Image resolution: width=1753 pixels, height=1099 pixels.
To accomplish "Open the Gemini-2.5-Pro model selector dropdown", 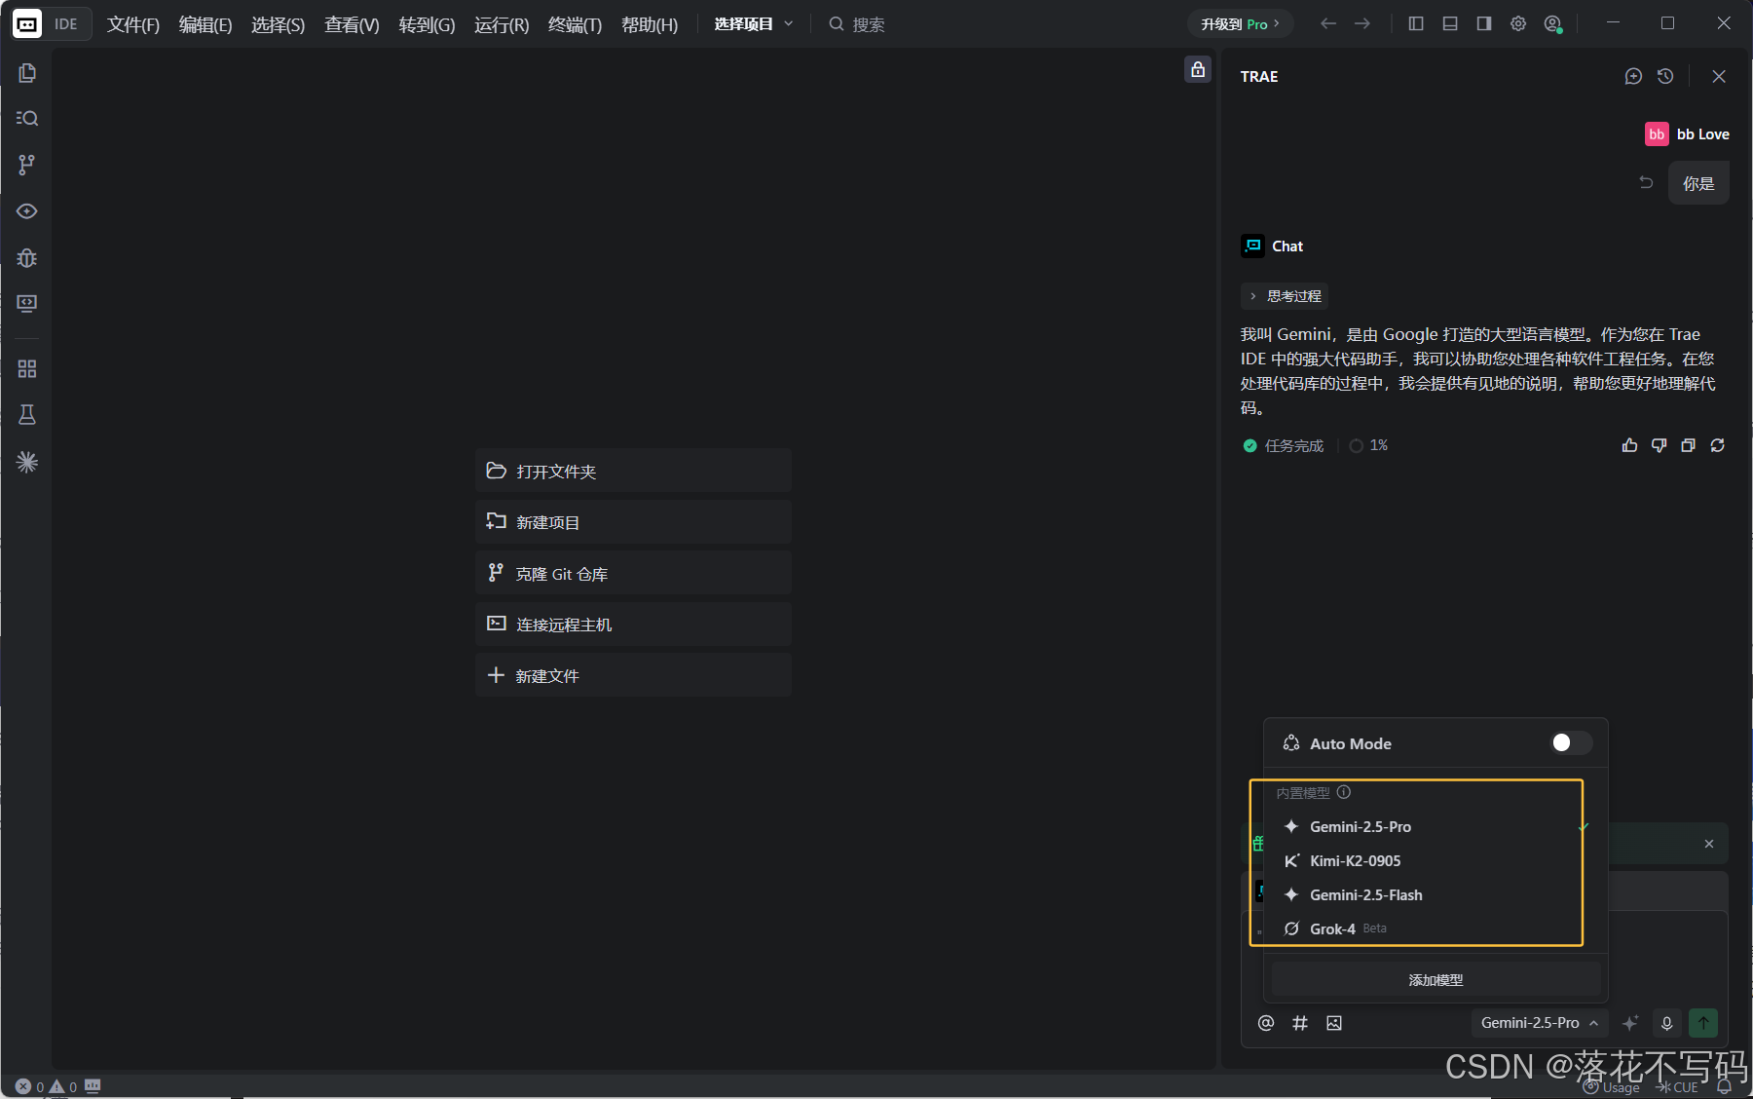I will pos(1539,1023).
